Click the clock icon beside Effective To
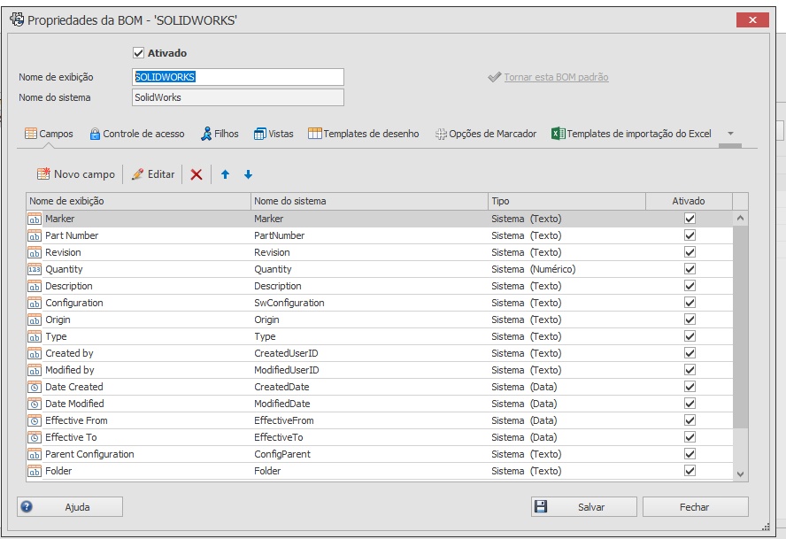The height and width of the screenshot is (539, 786). pos(35,438)
